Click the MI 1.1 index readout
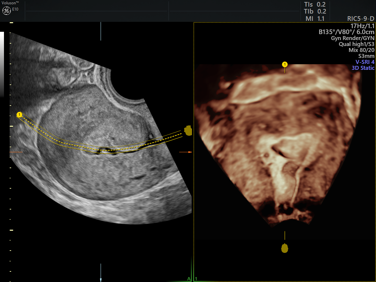The height and width of the screenshot is (282, 376). click(315, 19)
